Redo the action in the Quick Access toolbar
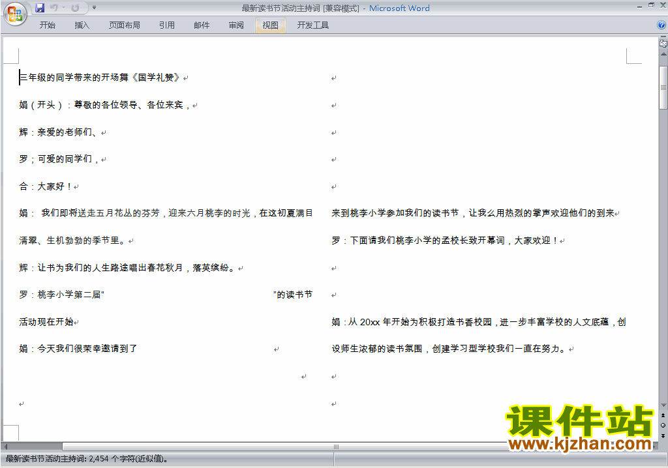Viewport: 668px width, 468px height. [75, 8]
